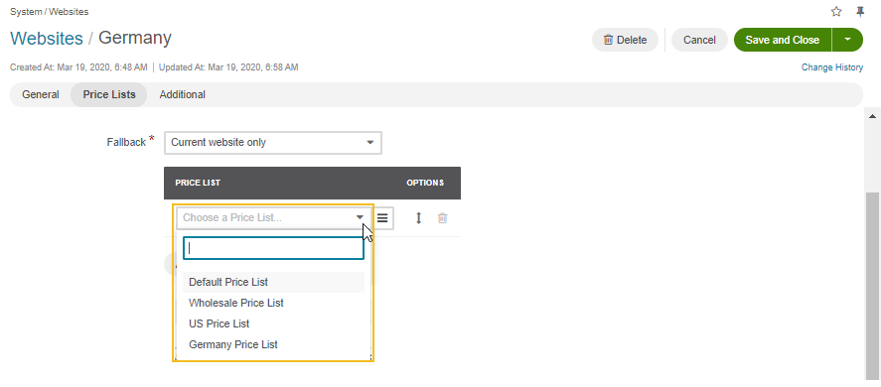Go to Websites breadcrumb link

click(47, 38)
